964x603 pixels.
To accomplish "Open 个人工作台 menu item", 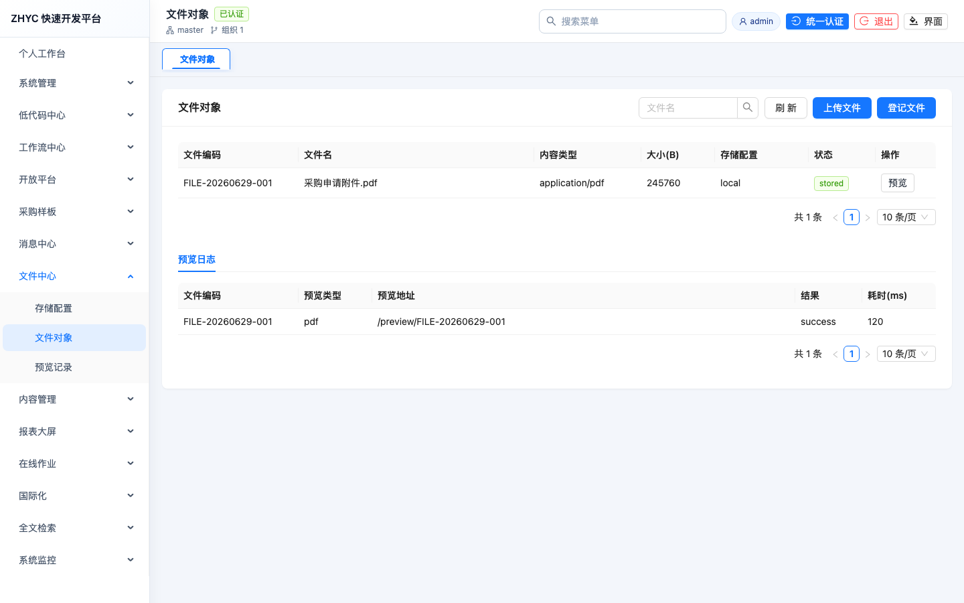I will 74,54.
